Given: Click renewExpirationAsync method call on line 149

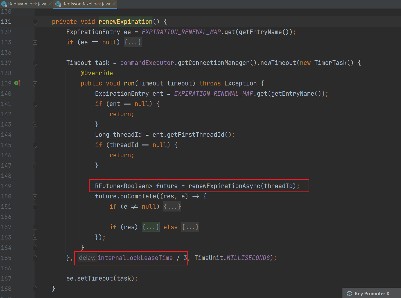Looking at the screenshot, I should pyautogui.click(x=224, y=186).
